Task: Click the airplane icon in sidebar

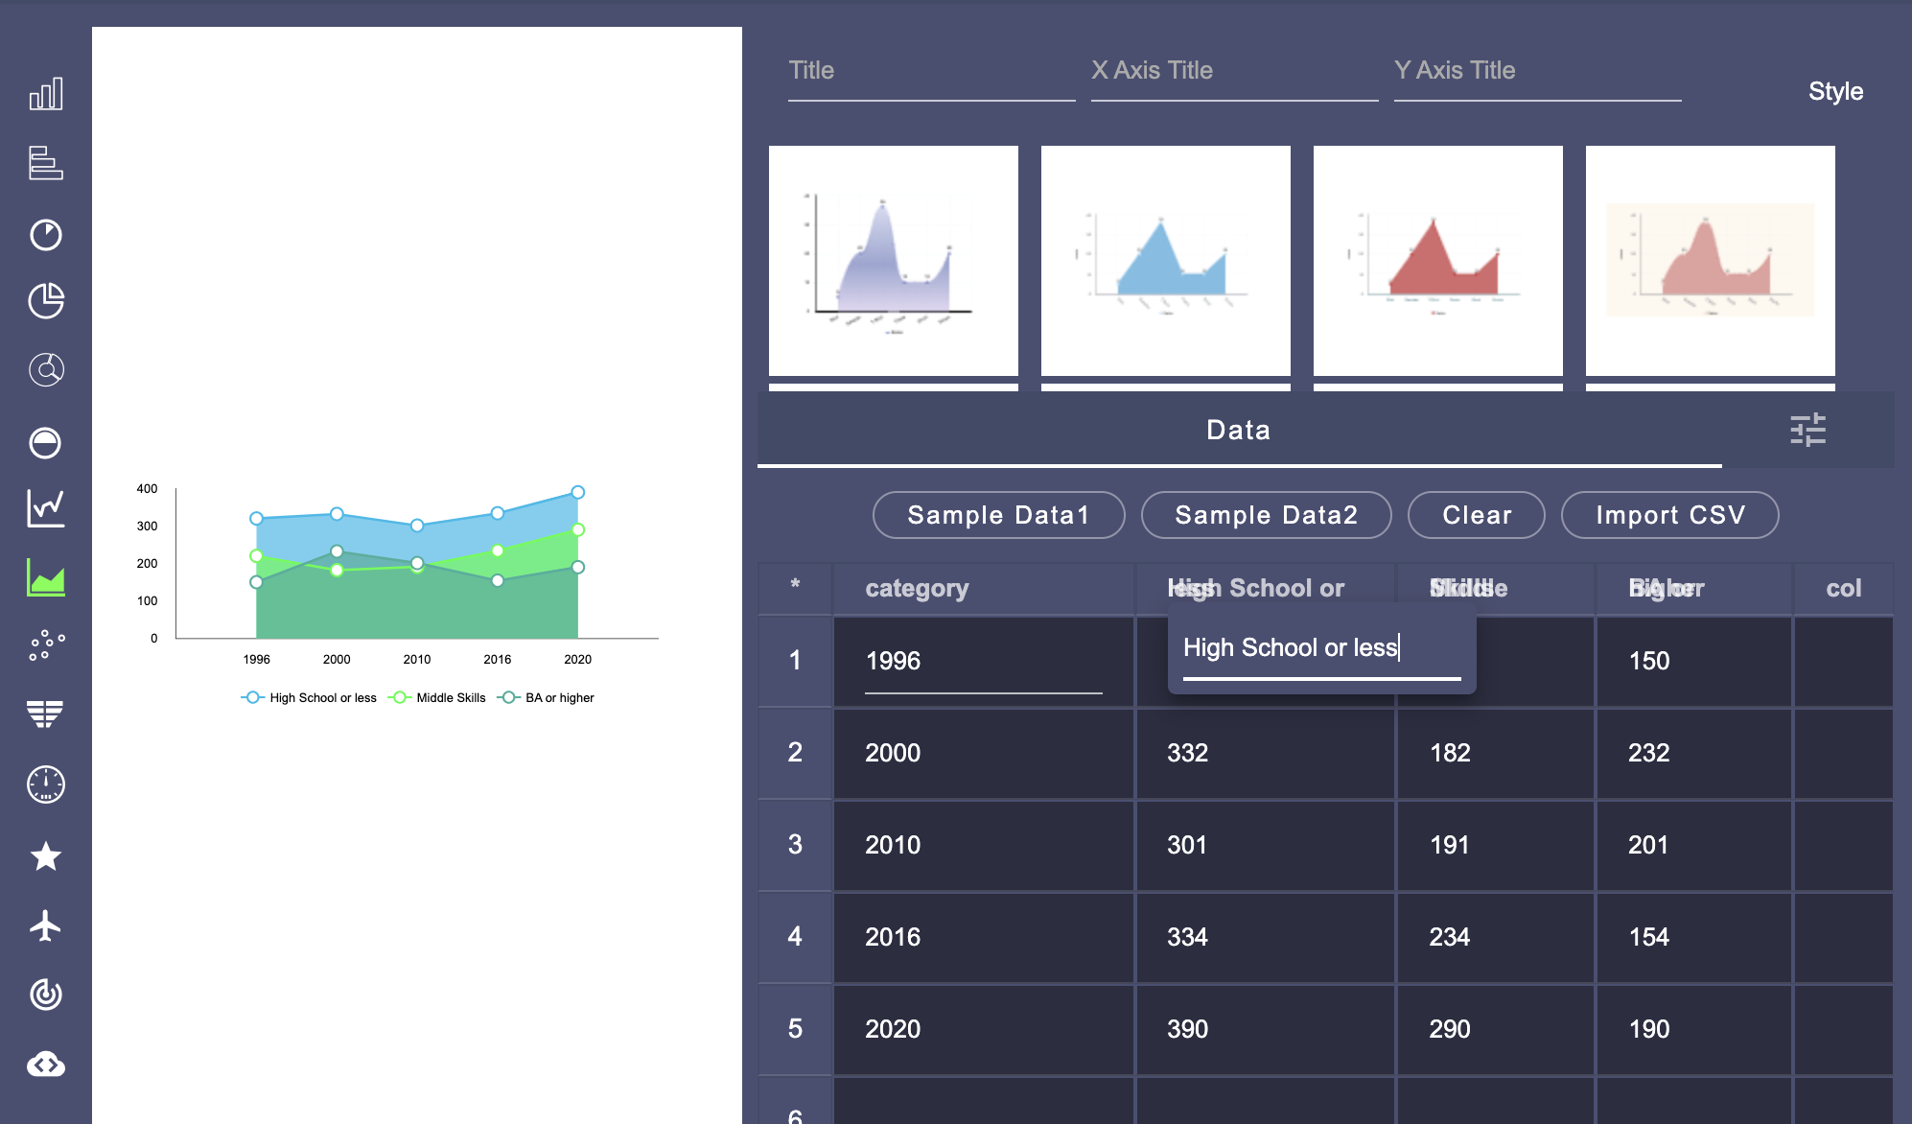Action: 46,925
